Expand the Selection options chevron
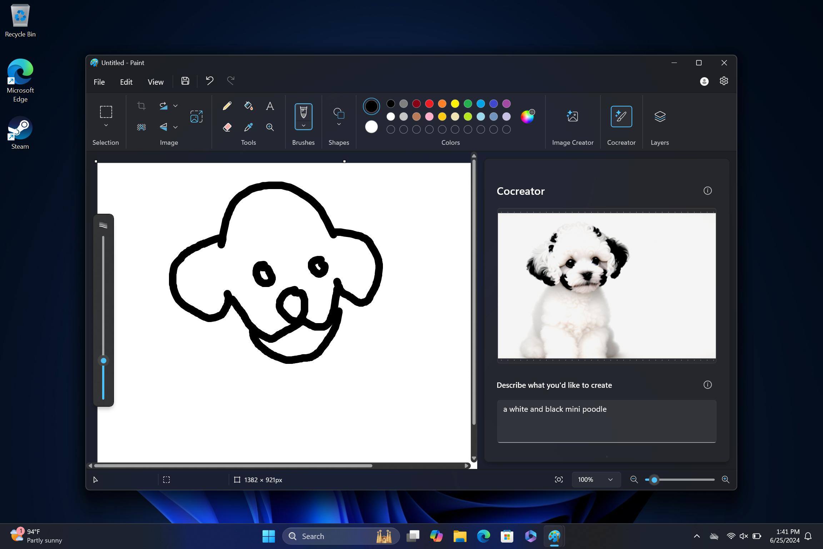The height and width of the screenshot is (549, 823). click(106, 125)
